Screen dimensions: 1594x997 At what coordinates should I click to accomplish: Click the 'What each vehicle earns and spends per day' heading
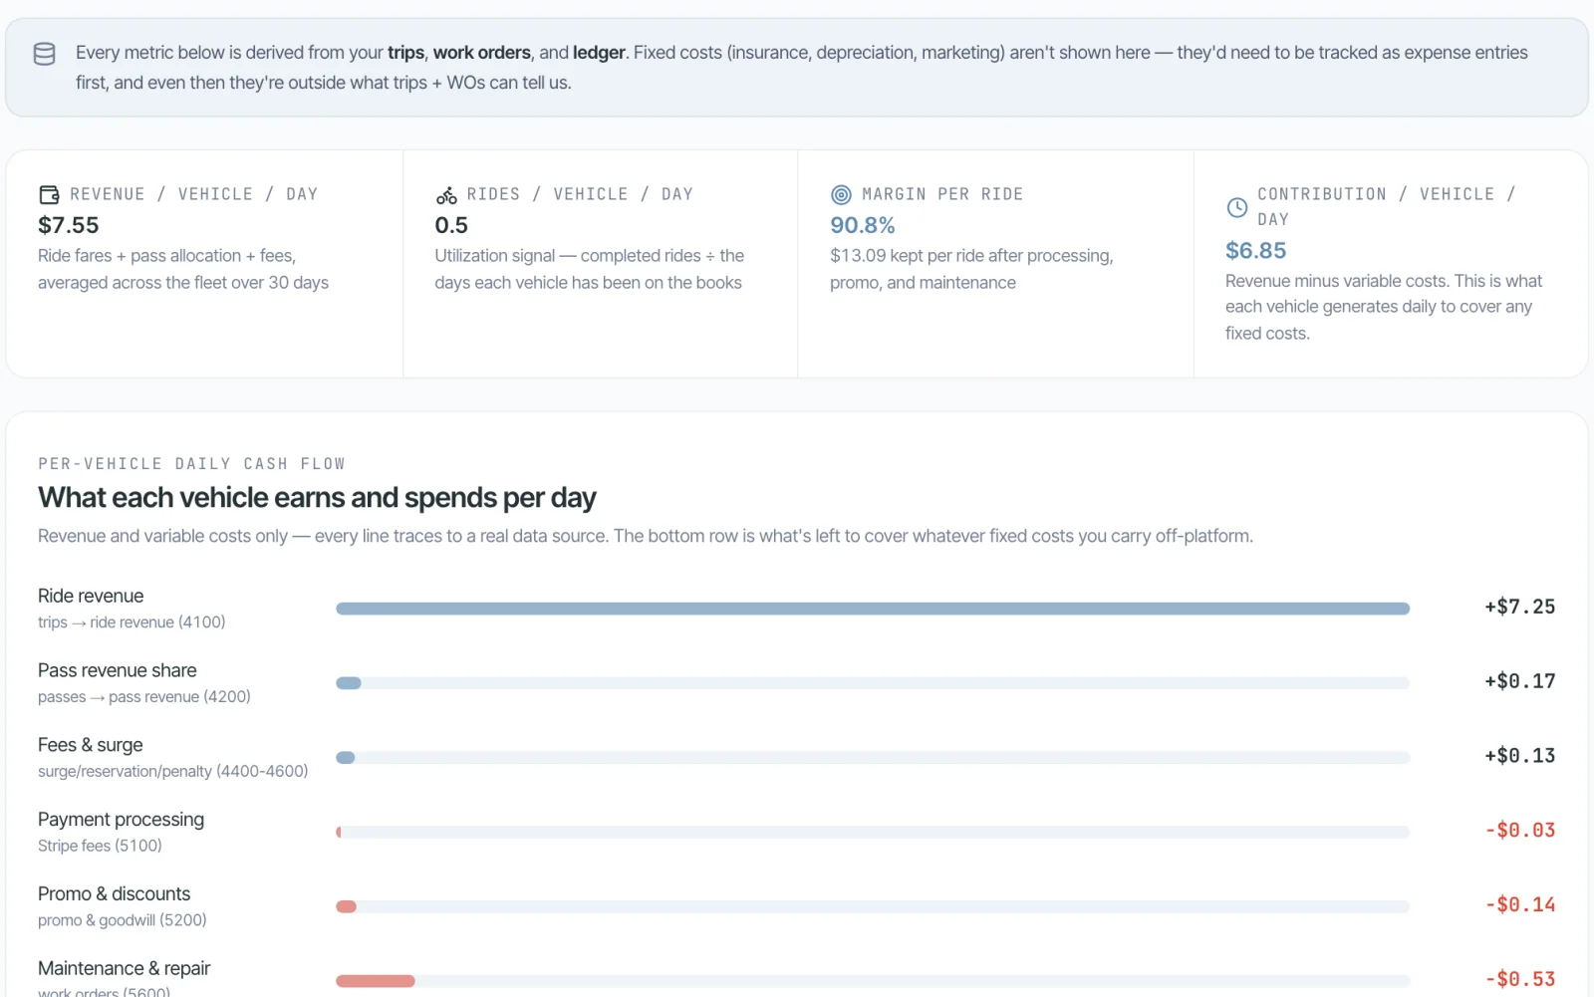(x=317, y=498)
